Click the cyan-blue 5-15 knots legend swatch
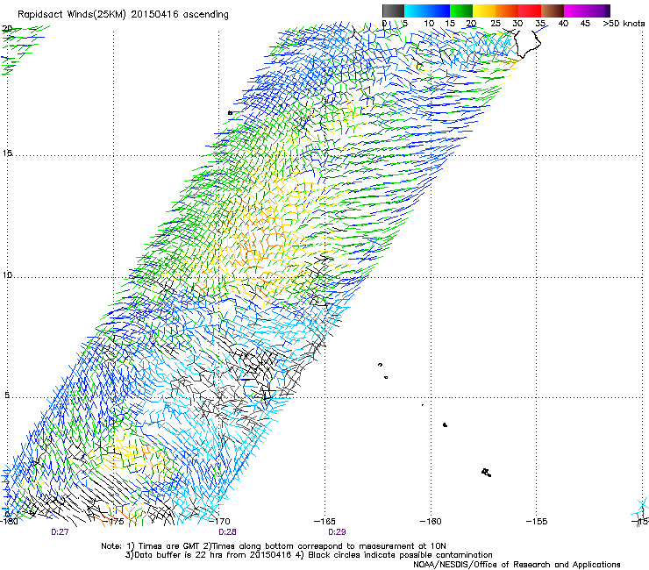The width and height of the screenshot is (649, 570). pyautogui.click(x=427, y=11)
